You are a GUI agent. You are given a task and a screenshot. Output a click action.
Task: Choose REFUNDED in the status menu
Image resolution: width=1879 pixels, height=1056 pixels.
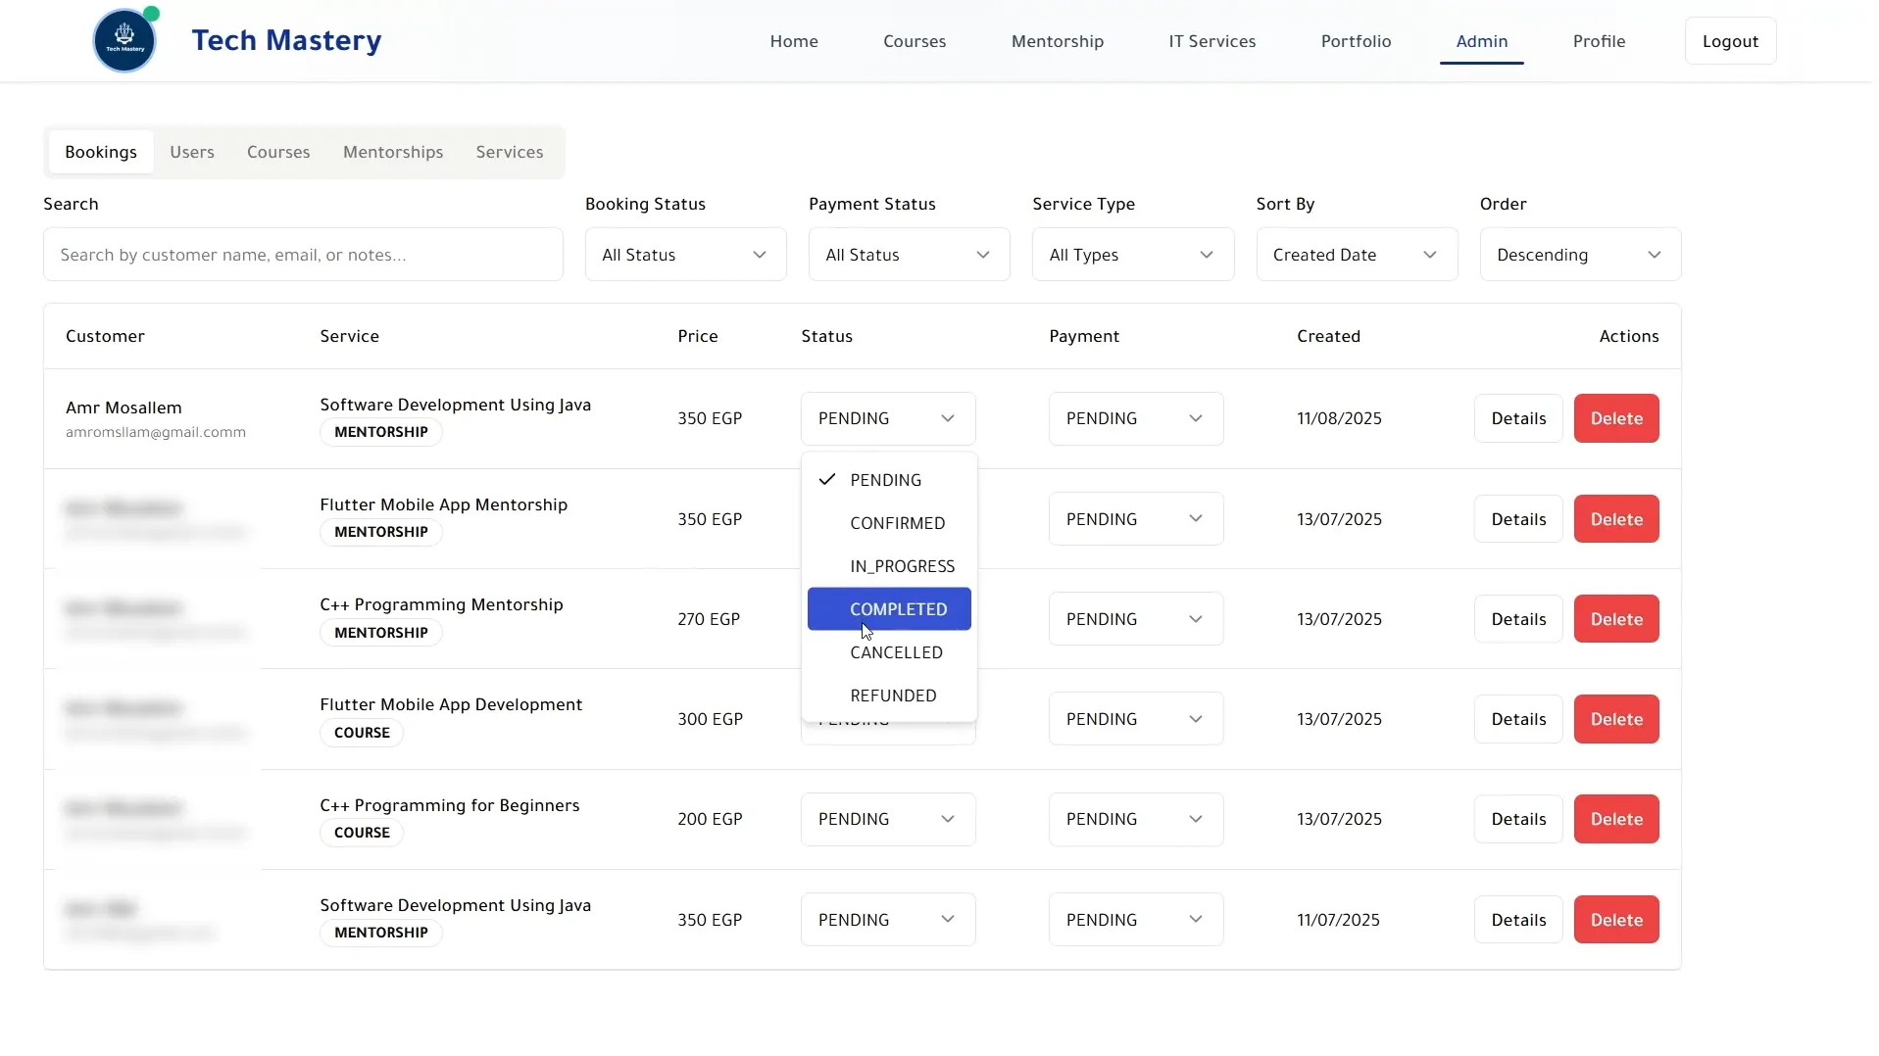(x=889, y=696)
